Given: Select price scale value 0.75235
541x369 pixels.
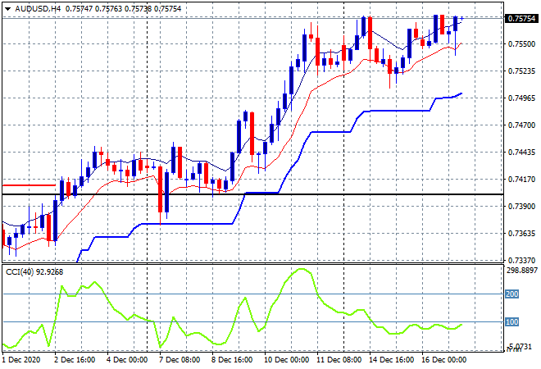Looking at the screenshot, I should click(521, 71).
